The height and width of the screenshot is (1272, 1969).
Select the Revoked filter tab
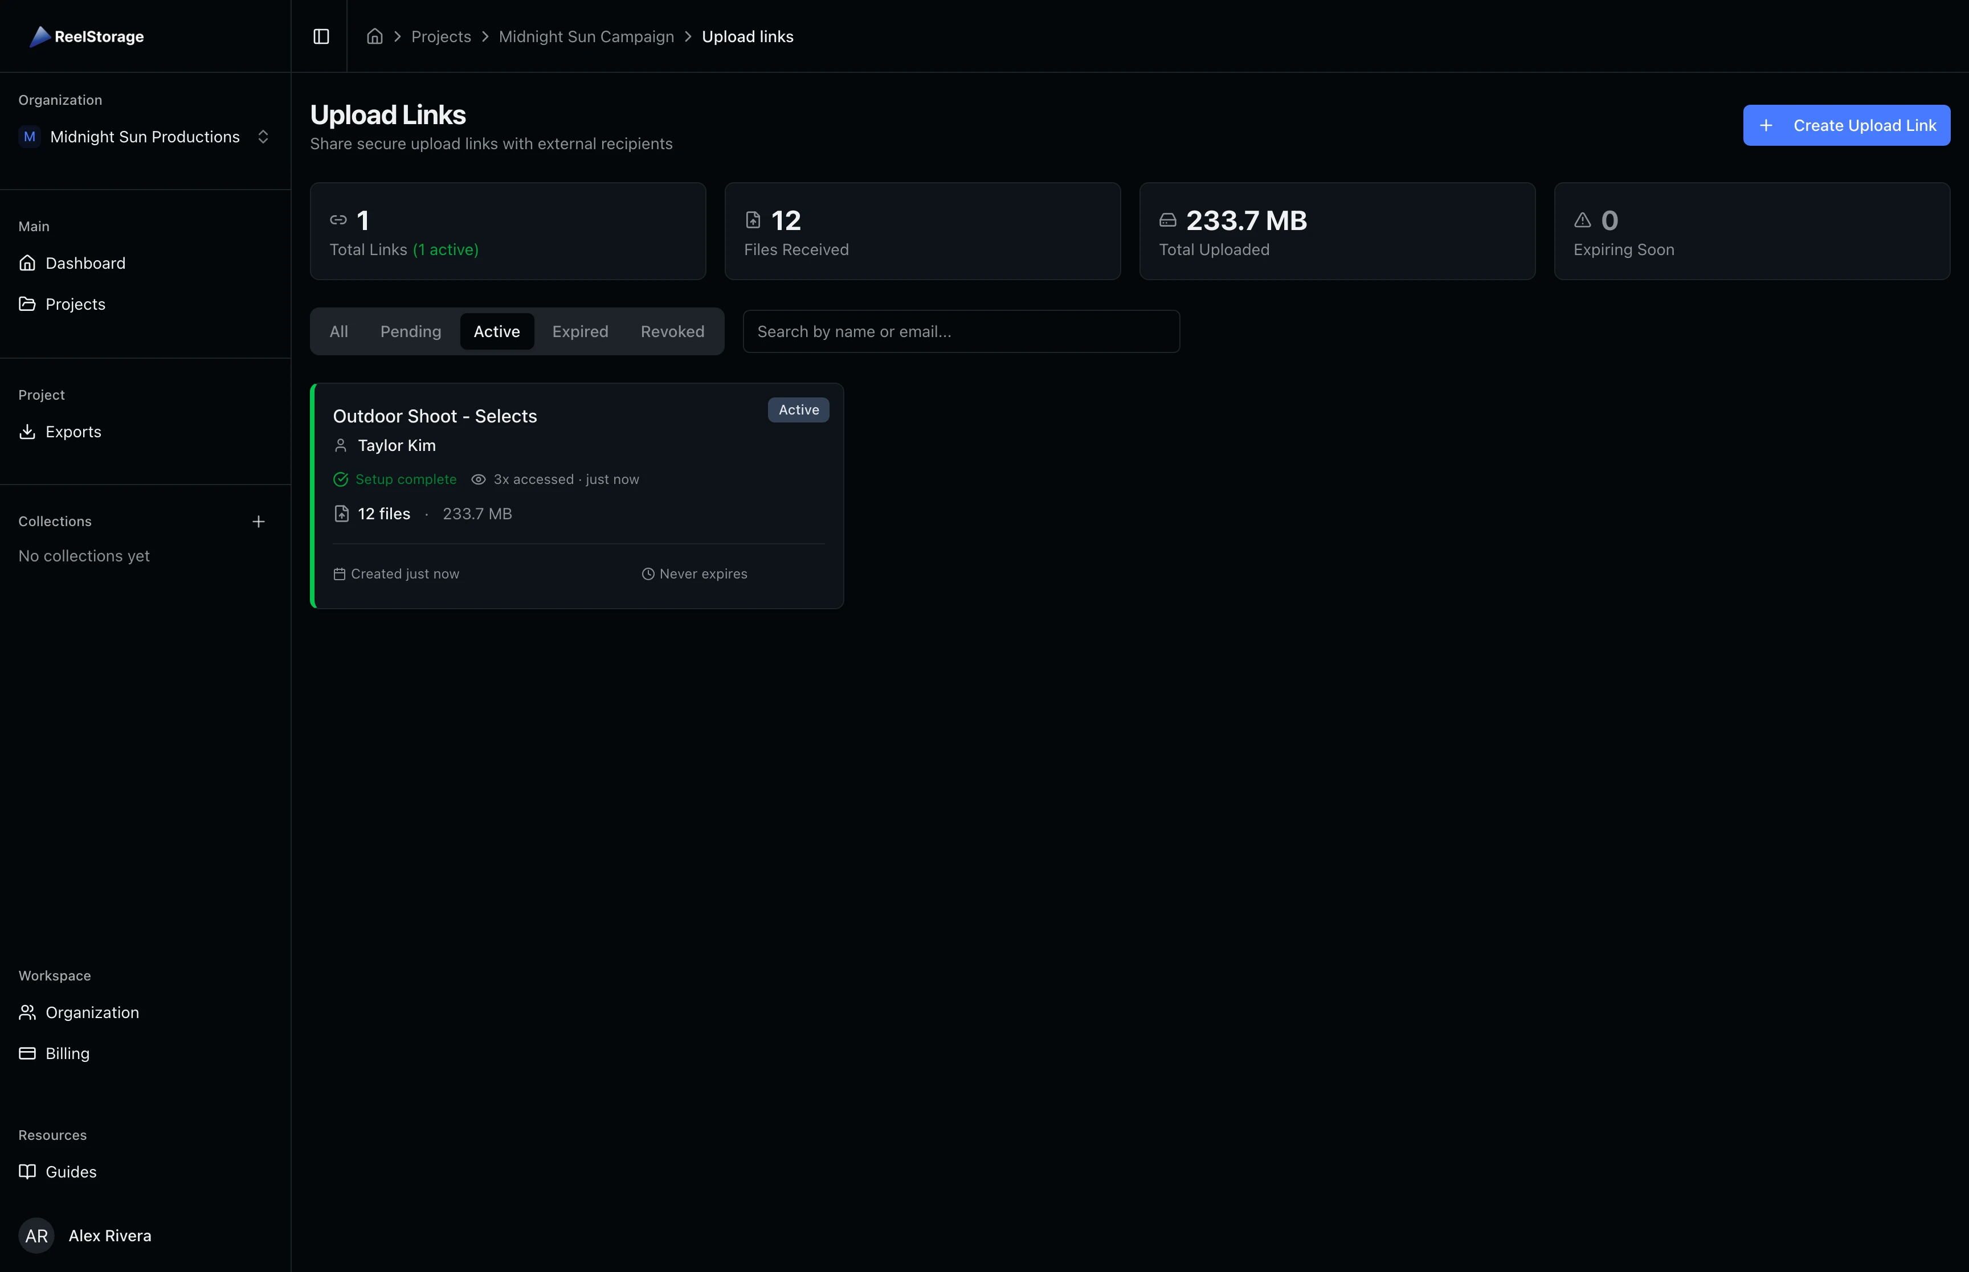[x=672, y=331]
